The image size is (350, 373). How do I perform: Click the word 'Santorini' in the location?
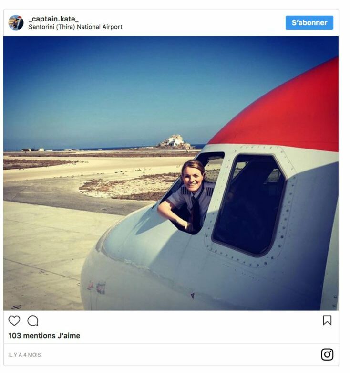pos(41,27)
